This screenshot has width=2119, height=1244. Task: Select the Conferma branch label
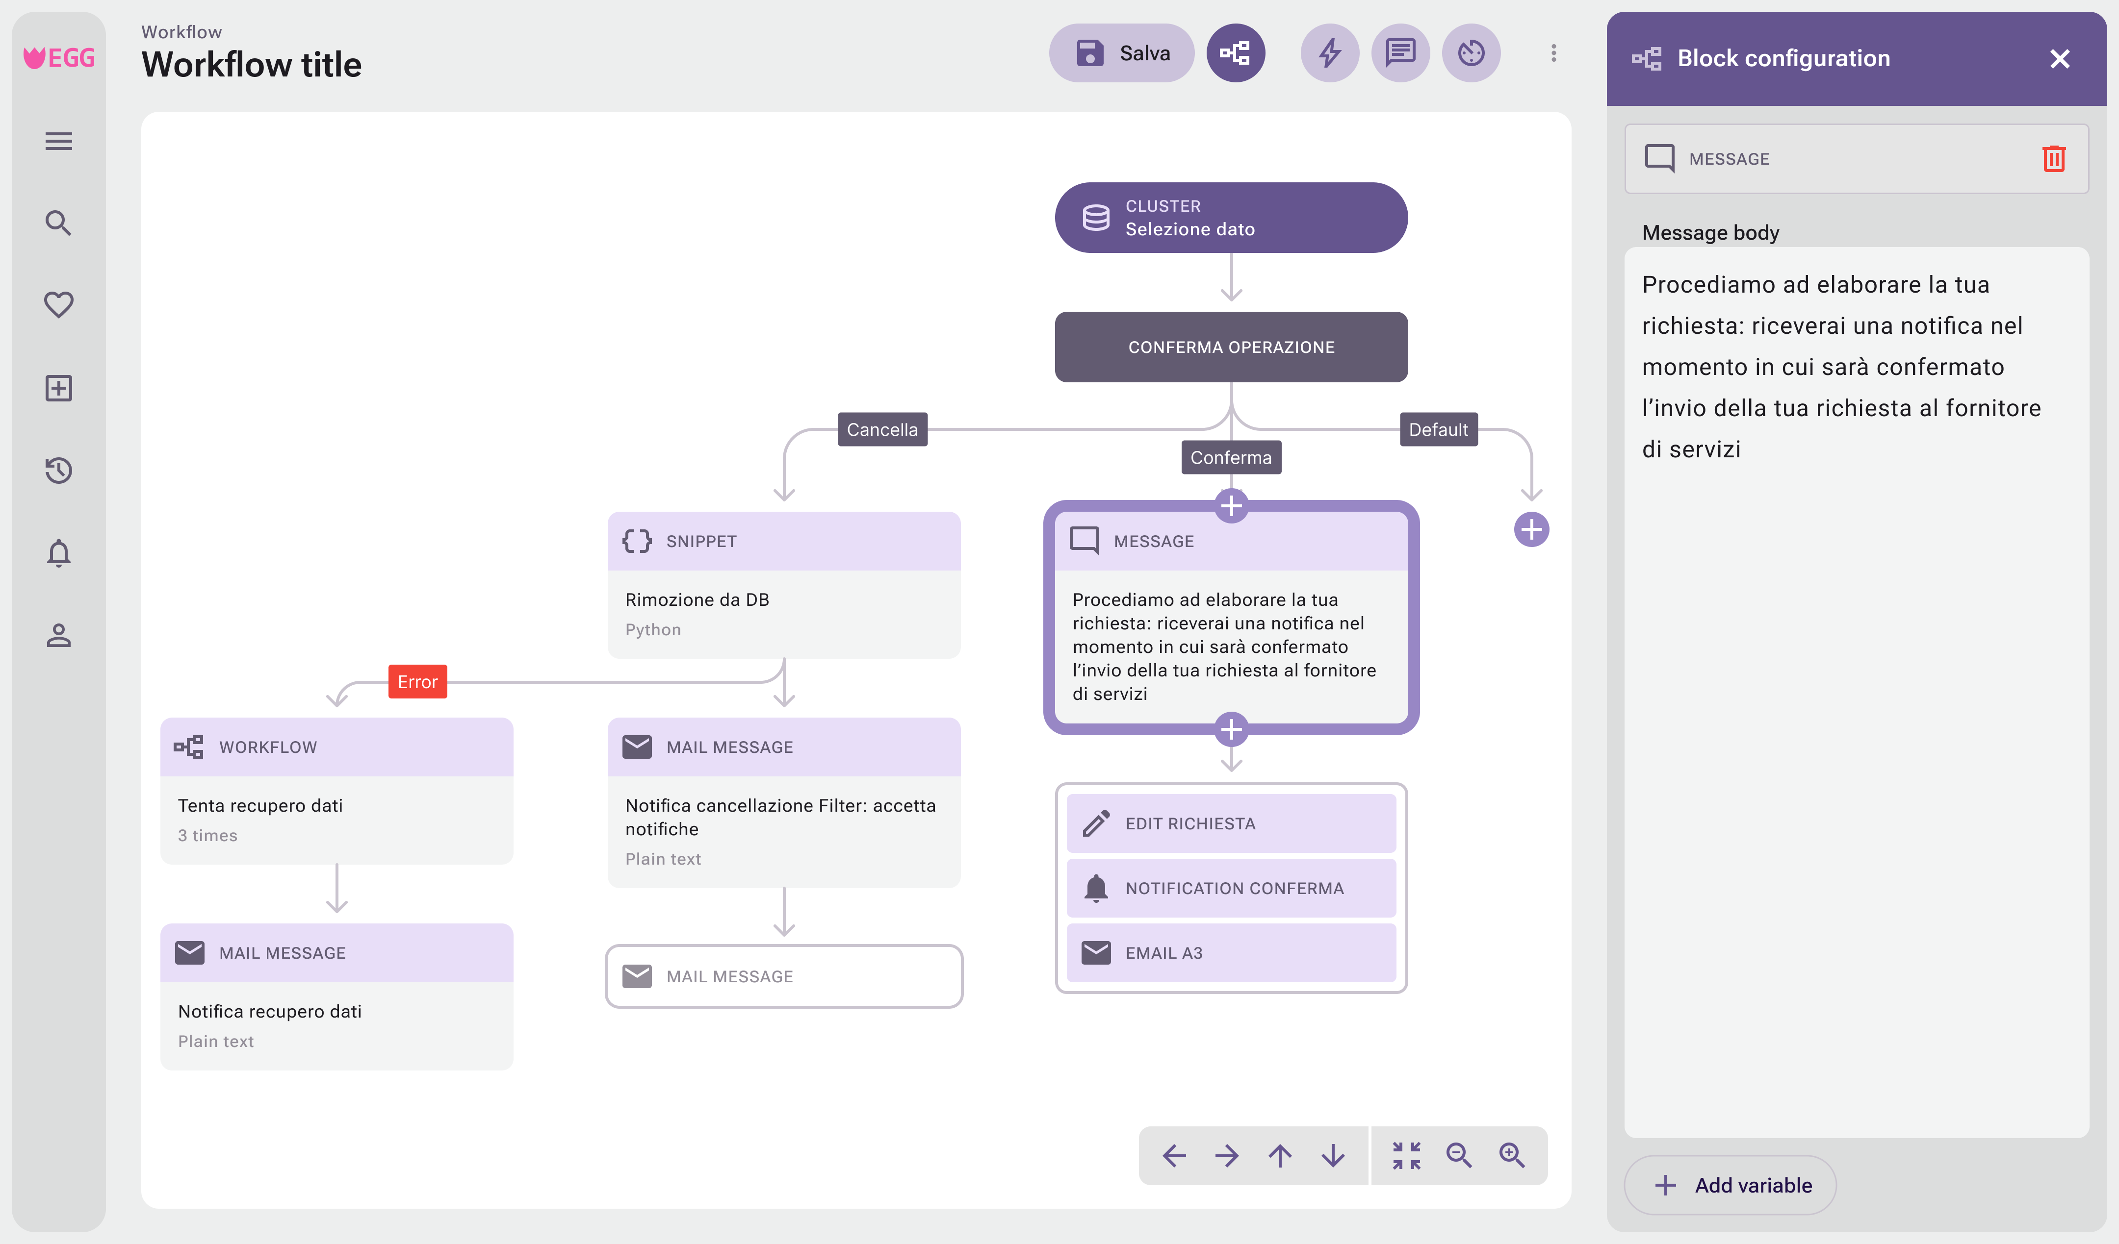[x=1231, y=457]
